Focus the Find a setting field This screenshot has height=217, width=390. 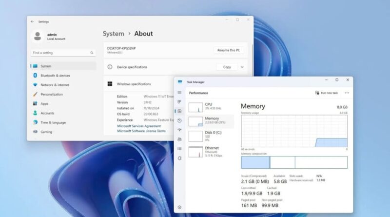(63, 53)
